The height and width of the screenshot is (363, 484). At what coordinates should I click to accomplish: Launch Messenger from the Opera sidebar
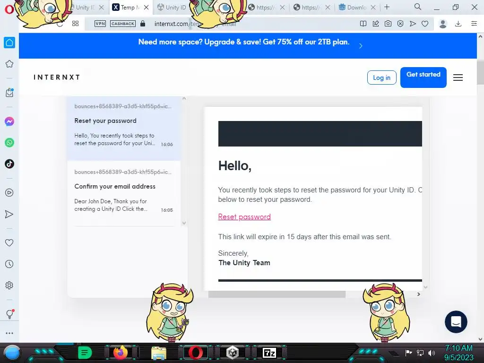click(9, 121)
